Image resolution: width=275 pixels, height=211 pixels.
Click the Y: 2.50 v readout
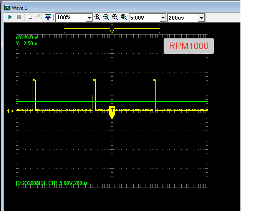27,43
